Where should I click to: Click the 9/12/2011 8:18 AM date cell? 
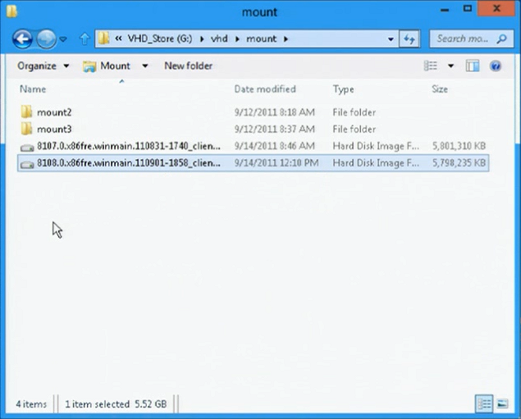click(x=275, y=112)
